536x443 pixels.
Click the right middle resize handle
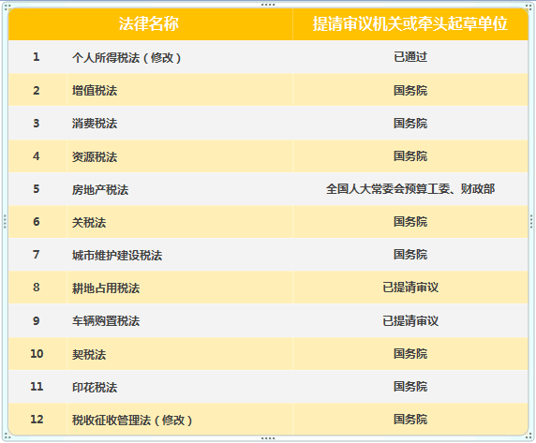coord(531,221)
